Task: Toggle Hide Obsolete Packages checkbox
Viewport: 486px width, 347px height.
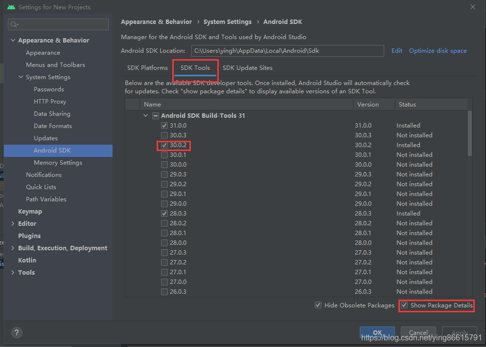Action: point(318,305)
